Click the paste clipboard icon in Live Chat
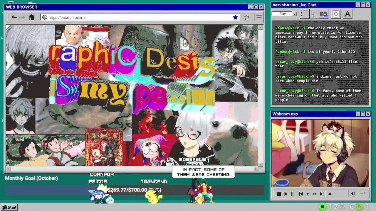 point(324,14)
